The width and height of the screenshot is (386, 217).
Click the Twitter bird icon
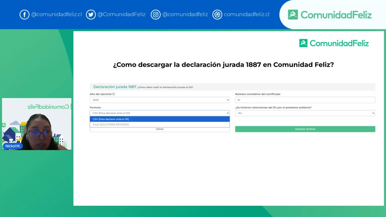[91, 14]
